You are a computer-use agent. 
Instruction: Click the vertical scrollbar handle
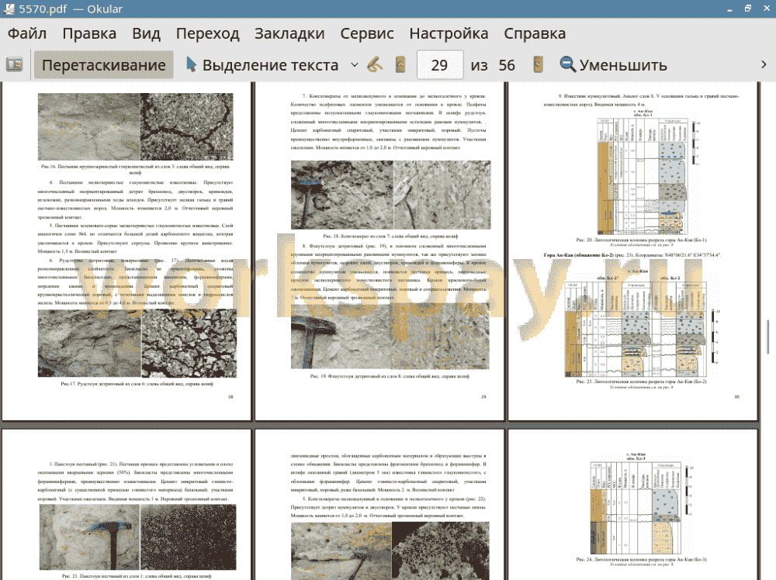pos(767,337)
